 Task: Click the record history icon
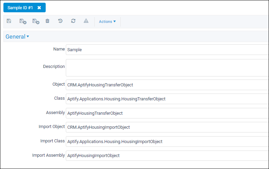(60, 21)
